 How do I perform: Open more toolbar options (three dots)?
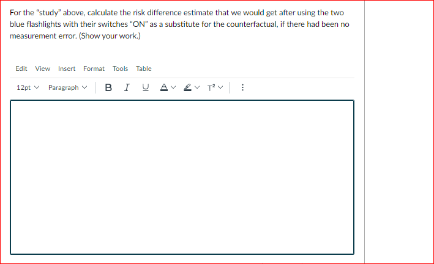tap(242, 87)
